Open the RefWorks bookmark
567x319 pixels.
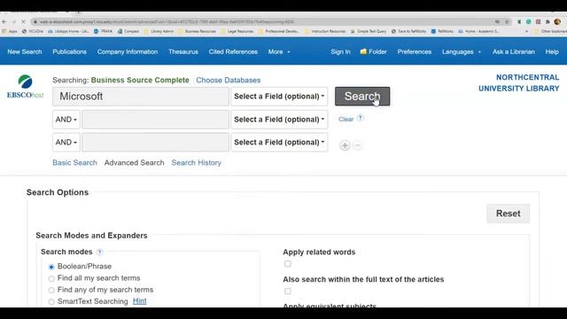(x=442, y=32)
